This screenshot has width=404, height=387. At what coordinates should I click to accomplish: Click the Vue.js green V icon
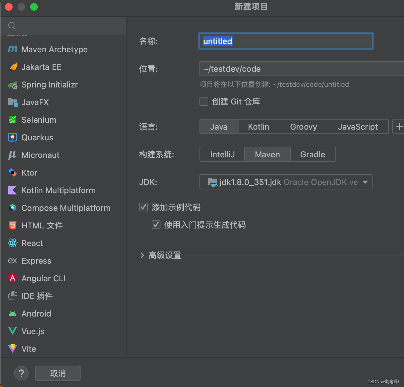(x=13, y=331)
